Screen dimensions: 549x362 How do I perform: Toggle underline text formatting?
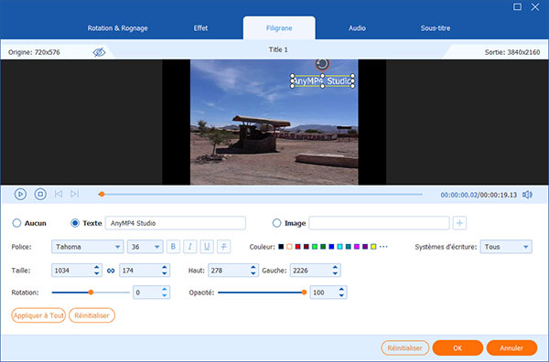[207, 247]
